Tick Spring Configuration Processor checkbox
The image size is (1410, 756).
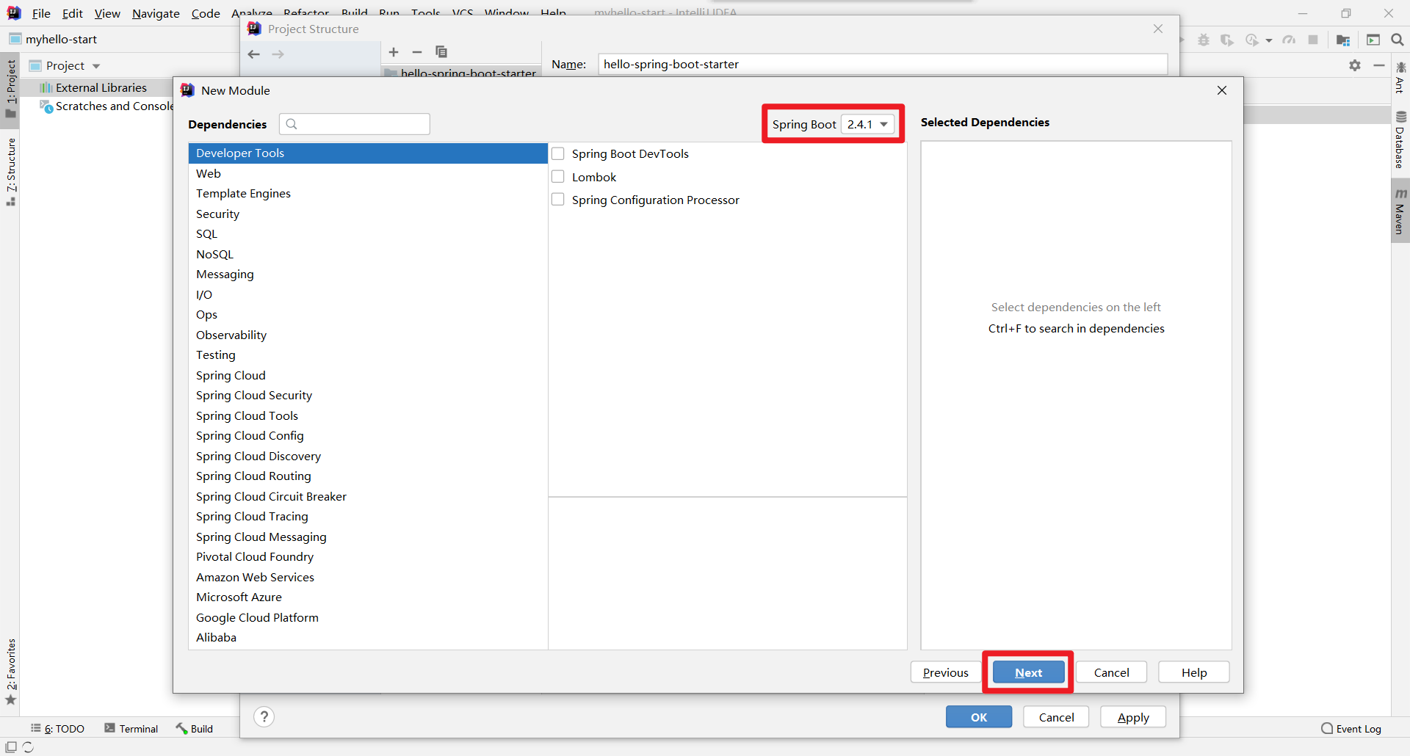[x=558, y=200]
